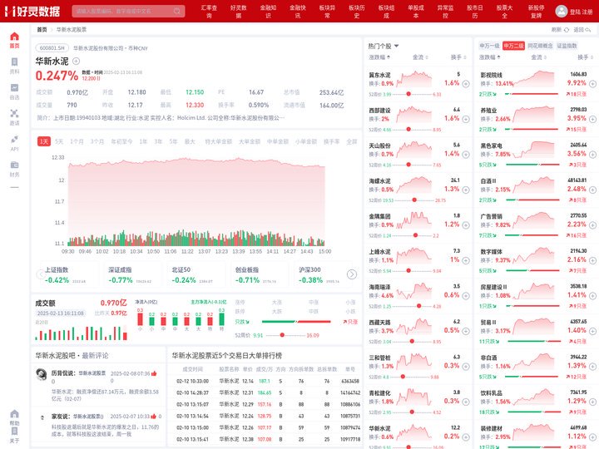Open the 资料 sidebar icon

14,62
